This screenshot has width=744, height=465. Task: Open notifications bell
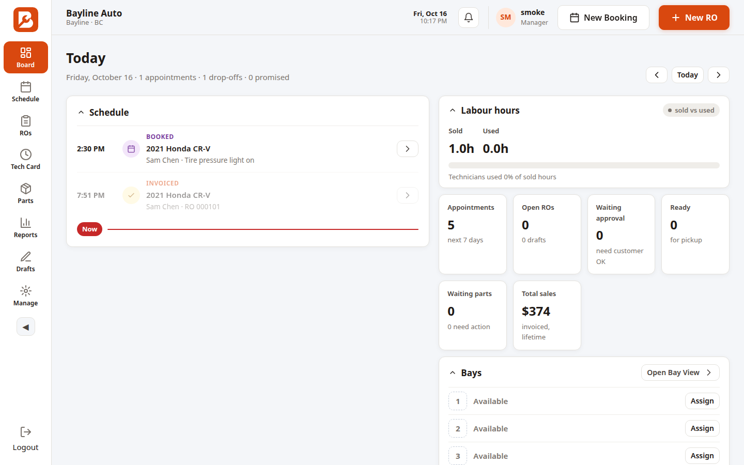click(x=469, y=18)
